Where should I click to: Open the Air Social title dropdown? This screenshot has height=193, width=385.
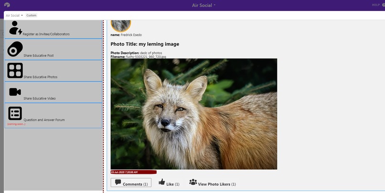click(x=204, y=5)
